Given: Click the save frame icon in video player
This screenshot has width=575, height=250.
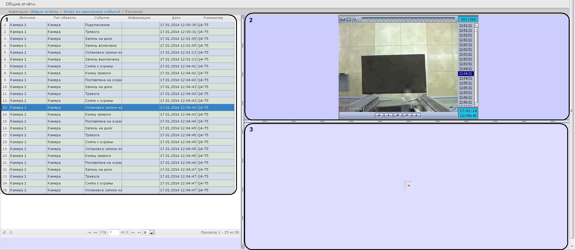Looking at the screenshot, I should 349,19.
